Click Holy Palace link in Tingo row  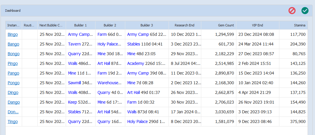137,122
